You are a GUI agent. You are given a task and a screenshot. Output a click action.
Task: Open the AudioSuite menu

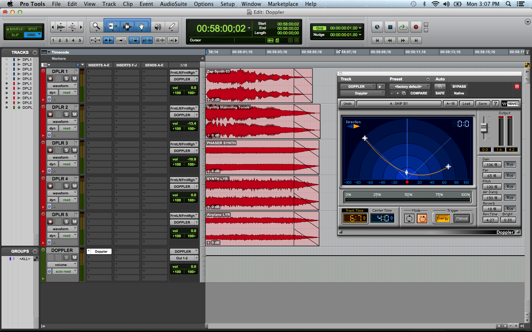[x=173, y=4]
